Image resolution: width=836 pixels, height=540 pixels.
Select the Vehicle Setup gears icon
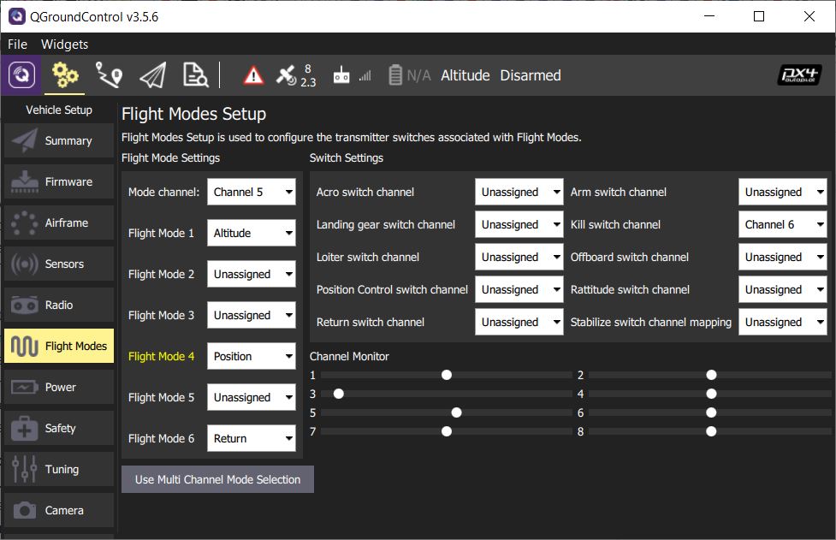pyautogui.click(x=65, y=75)
